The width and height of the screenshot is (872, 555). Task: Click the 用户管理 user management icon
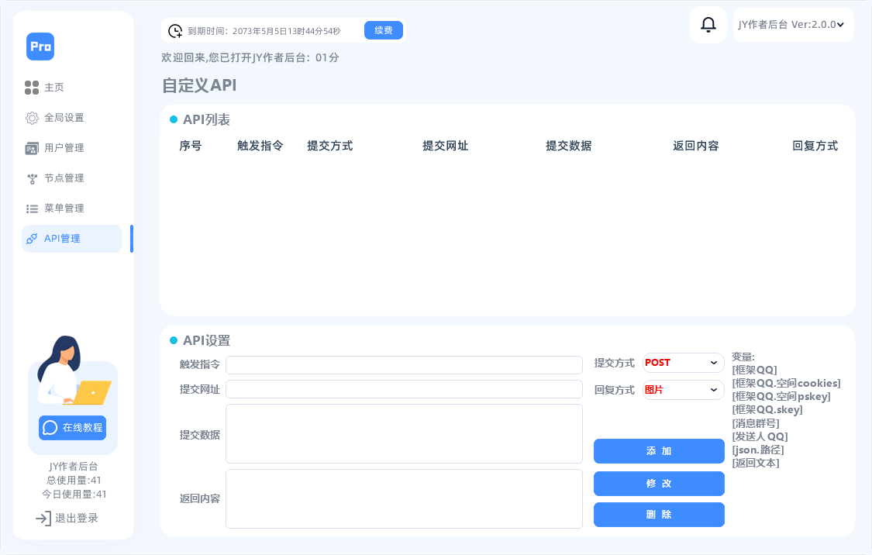coord(32,147)
